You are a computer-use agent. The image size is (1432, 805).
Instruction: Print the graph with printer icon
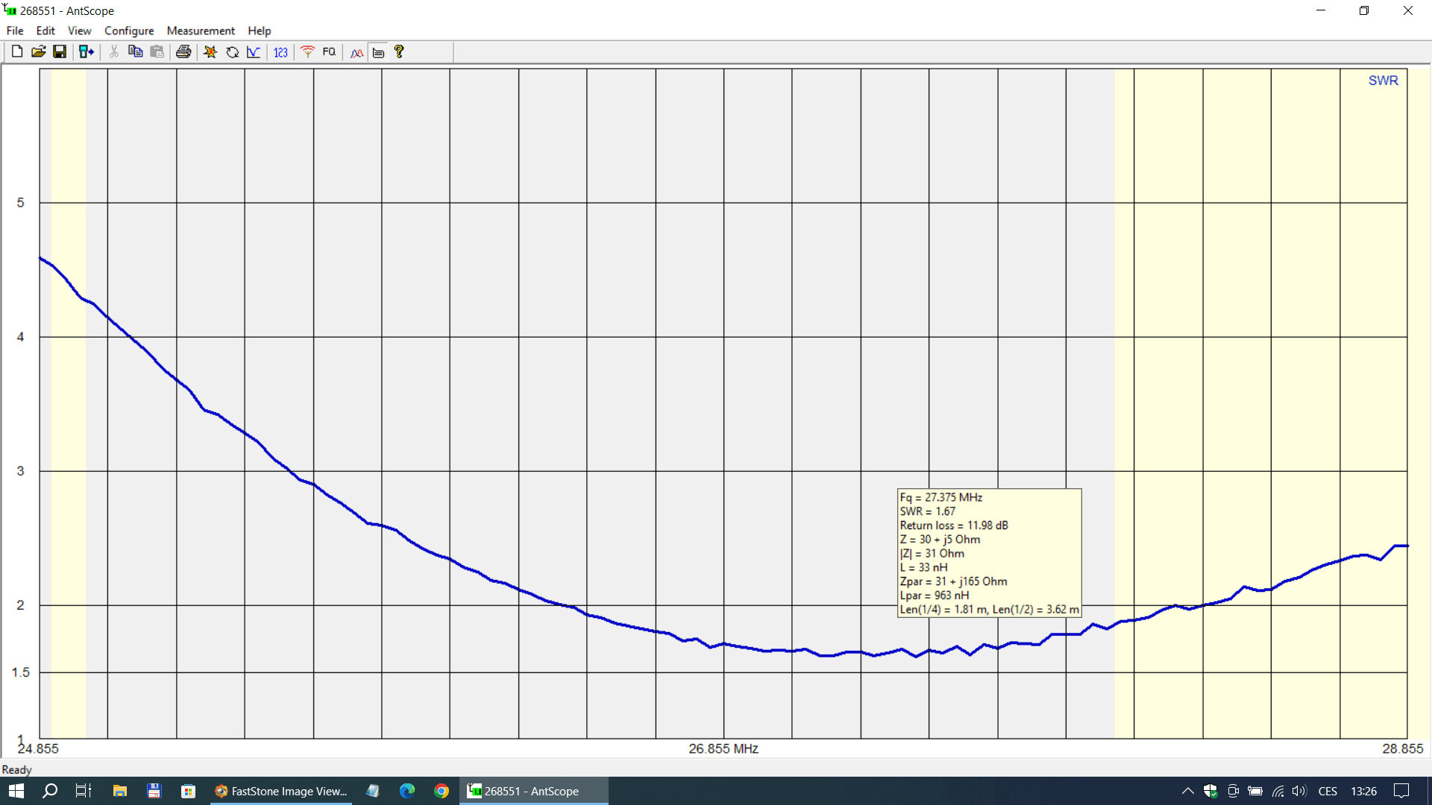click(183, 52)
